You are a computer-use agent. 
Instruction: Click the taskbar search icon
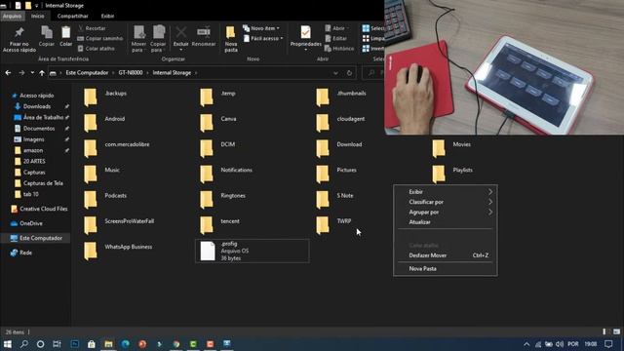point(23,344)
